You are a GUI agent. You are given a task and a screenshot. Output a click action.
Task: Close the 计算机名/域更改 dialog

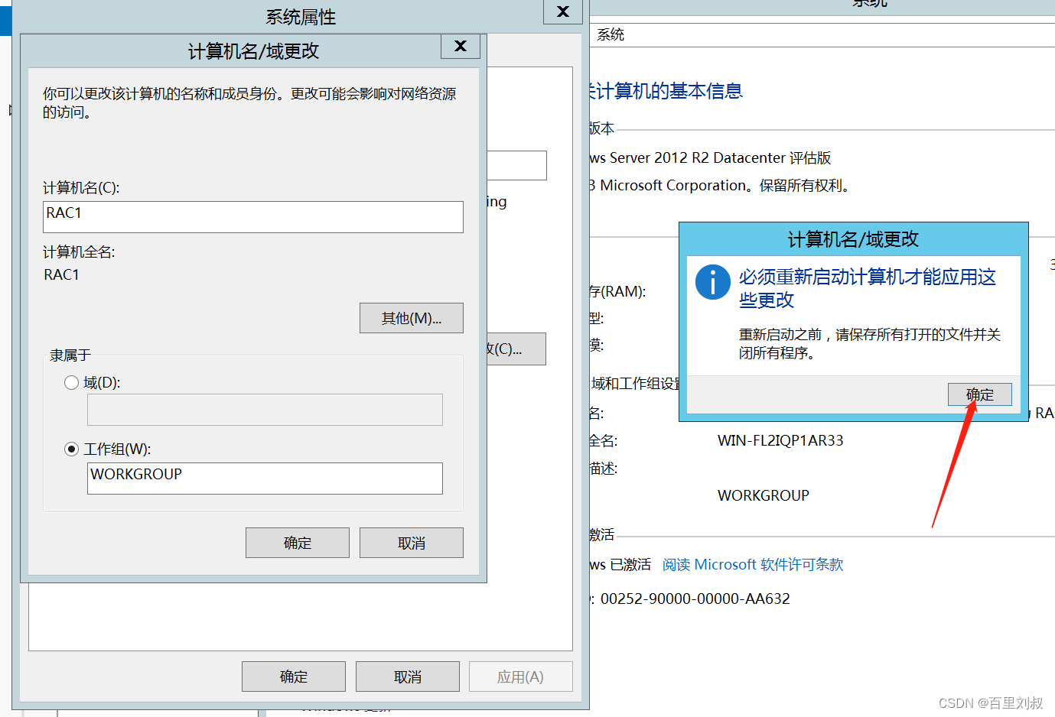(461, 46)
